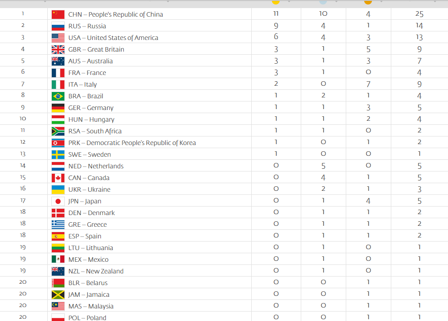Open the NZL – New Zealand link
The width and height of the screenshot is (448, 321).
(96, 271)
